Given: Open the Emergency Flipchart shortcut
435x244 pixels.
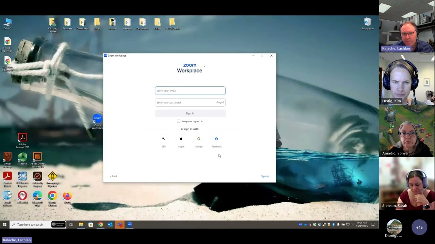Looking at the screenshot, I should coord(52,180).
